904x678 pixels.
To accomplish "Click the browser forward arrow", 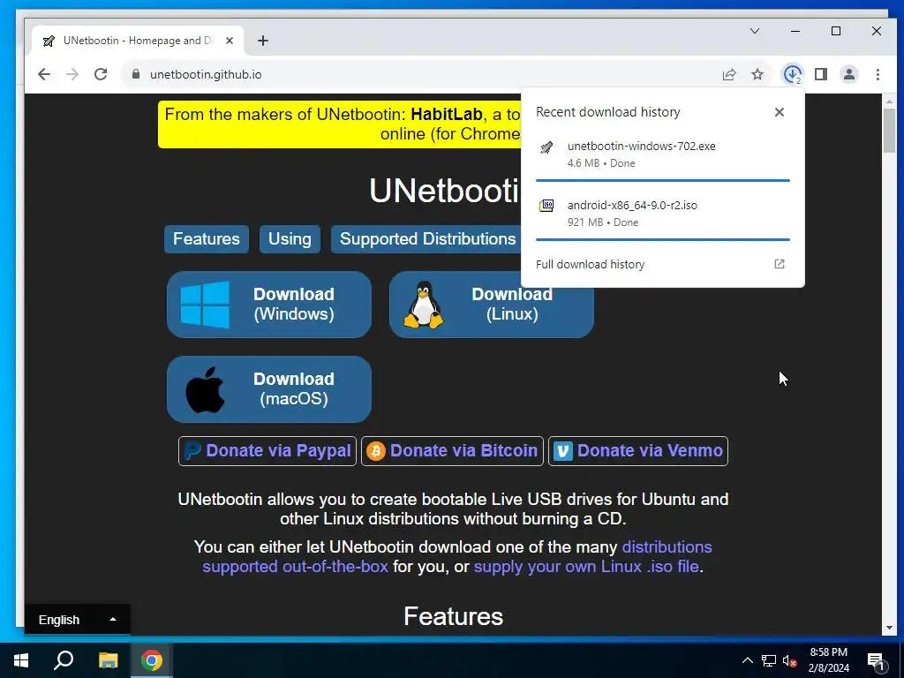I will tap(72, 74).
